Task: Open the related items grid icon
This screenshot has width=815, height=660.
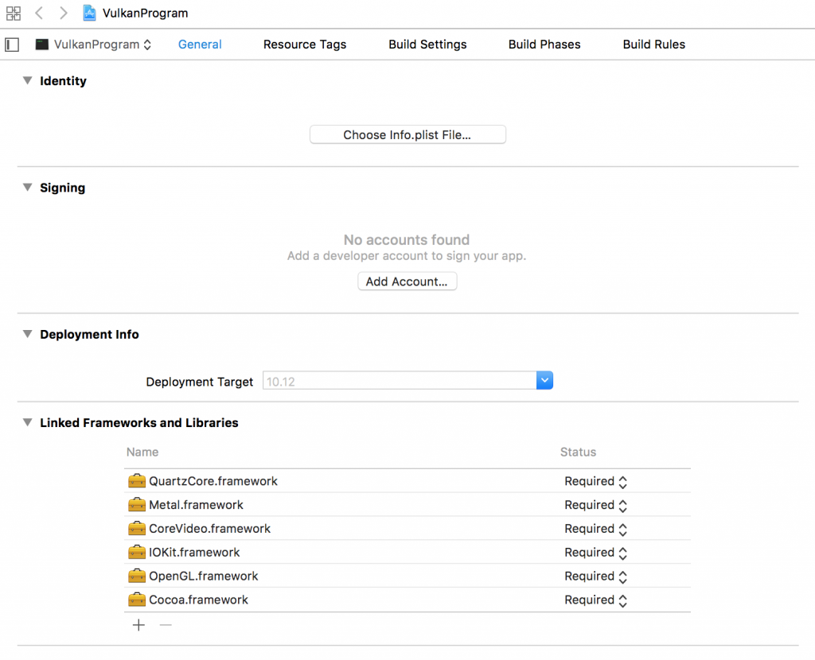Action: (x=13, y=13)
